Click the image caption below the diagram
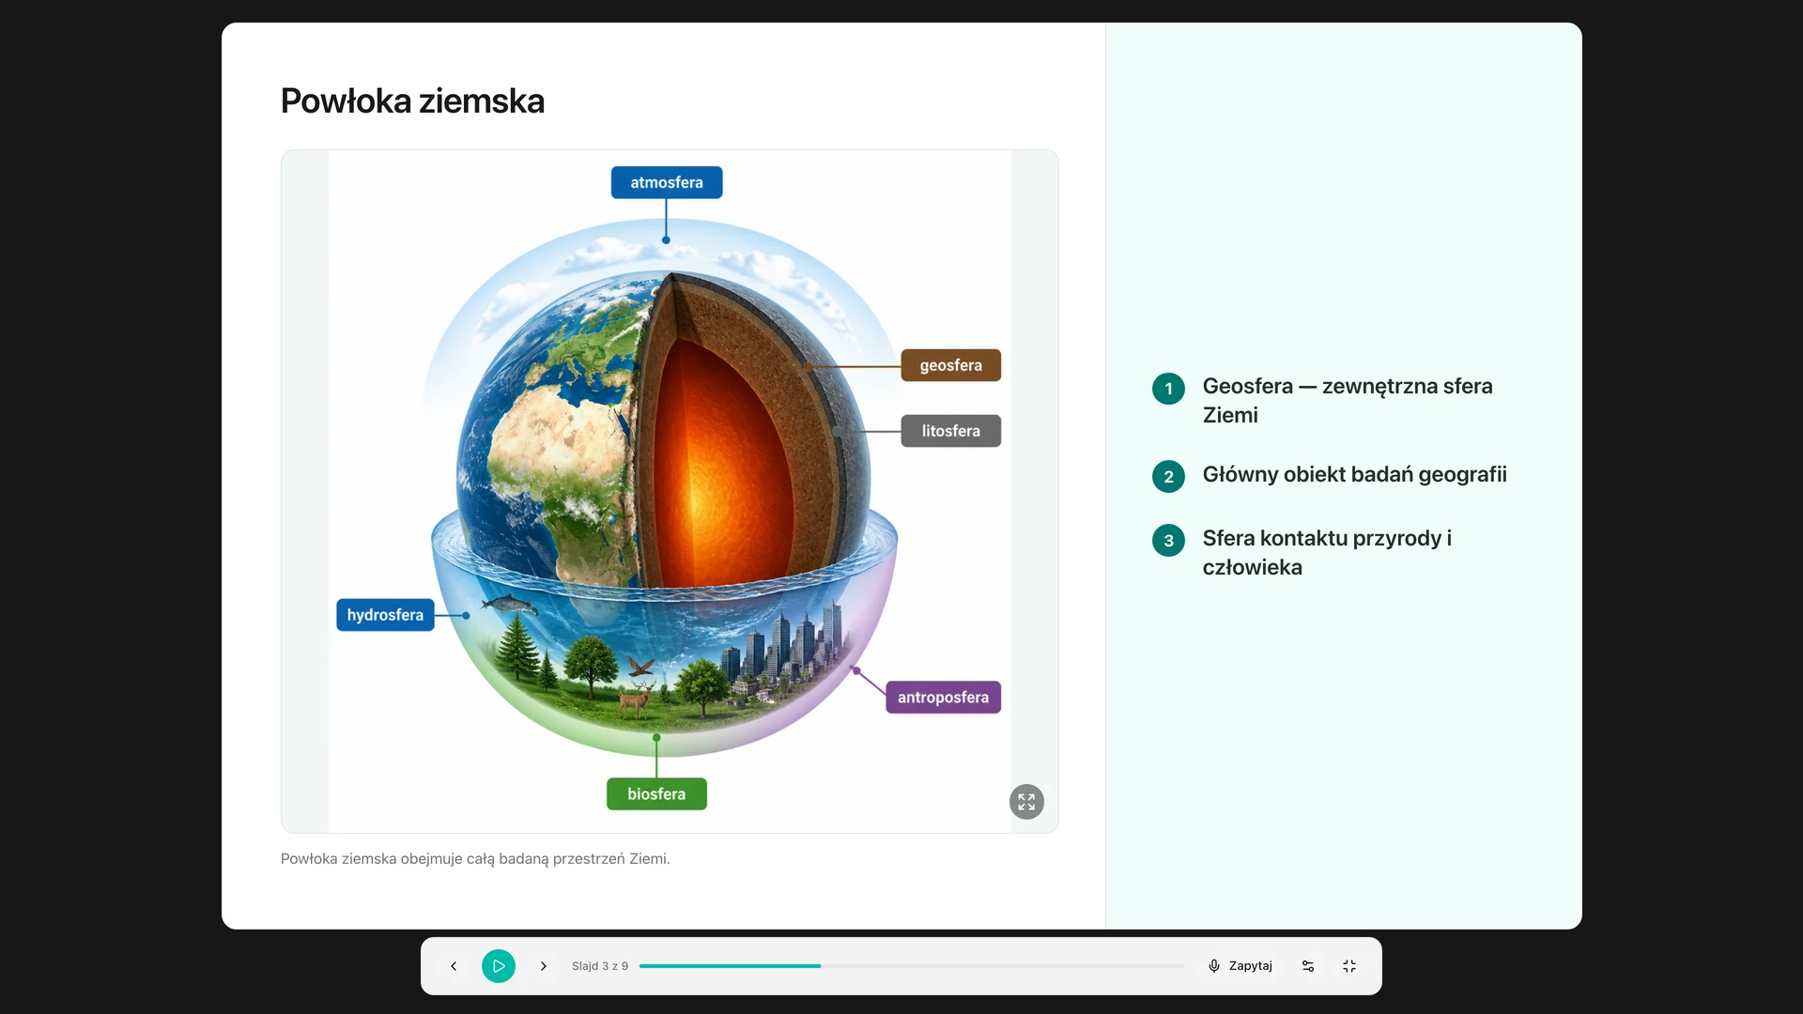The image size is (1803, 1014). pos(475,859)
